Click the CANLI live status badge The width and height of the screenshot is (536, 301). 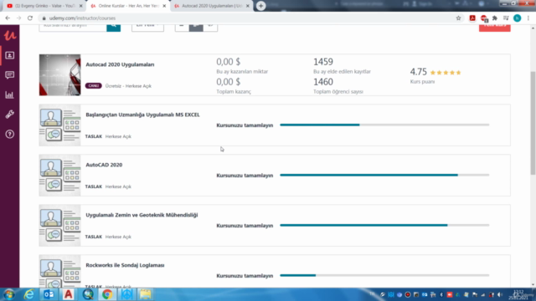coord(93,85)
